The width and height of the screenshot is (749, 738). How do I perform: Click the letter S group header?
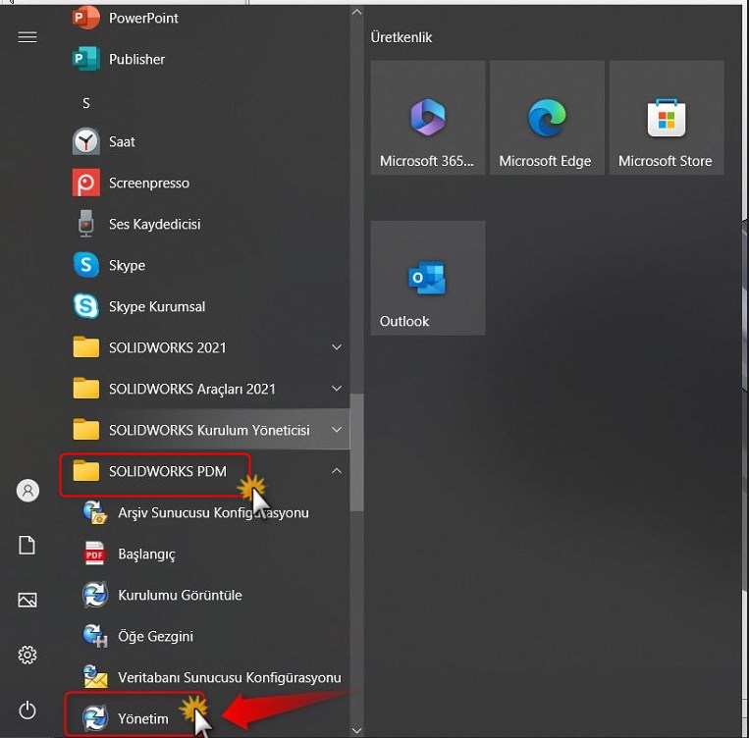click(x=86, y=103)
